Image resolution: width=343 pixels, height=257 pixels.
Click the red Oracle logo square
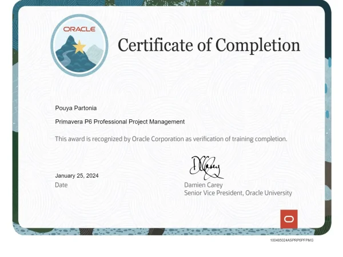(289, 219)
